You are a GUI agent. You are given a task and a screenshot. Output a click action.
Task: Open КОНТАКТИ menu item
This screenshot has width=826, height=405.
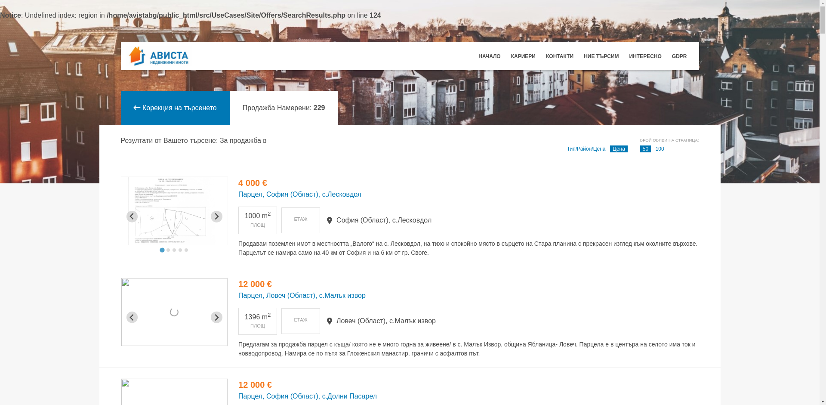[559, 56]
